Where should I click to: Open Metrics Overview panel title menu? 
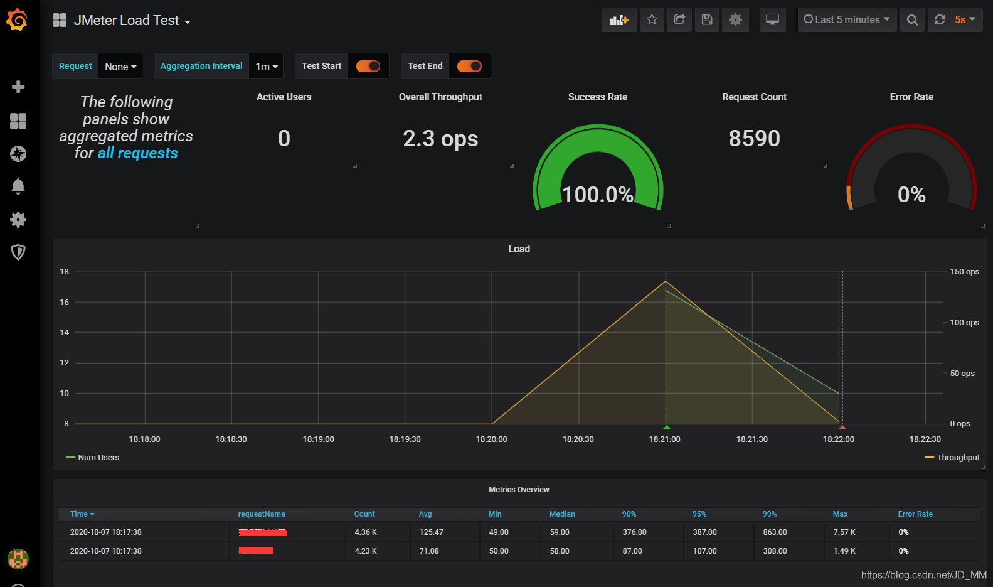tap(519, 490)
